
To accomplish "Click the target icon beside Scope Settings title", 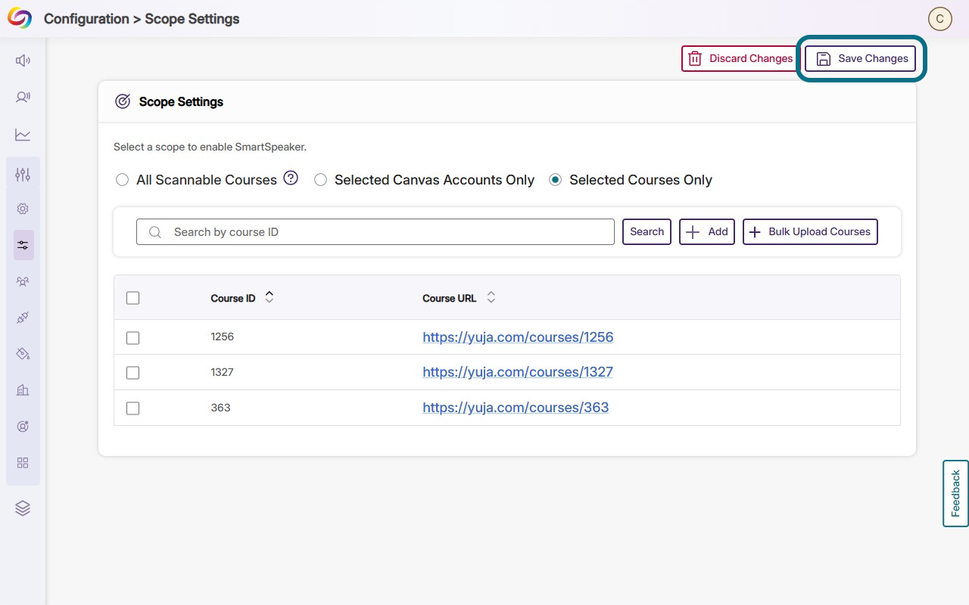I will coord(123,101).
